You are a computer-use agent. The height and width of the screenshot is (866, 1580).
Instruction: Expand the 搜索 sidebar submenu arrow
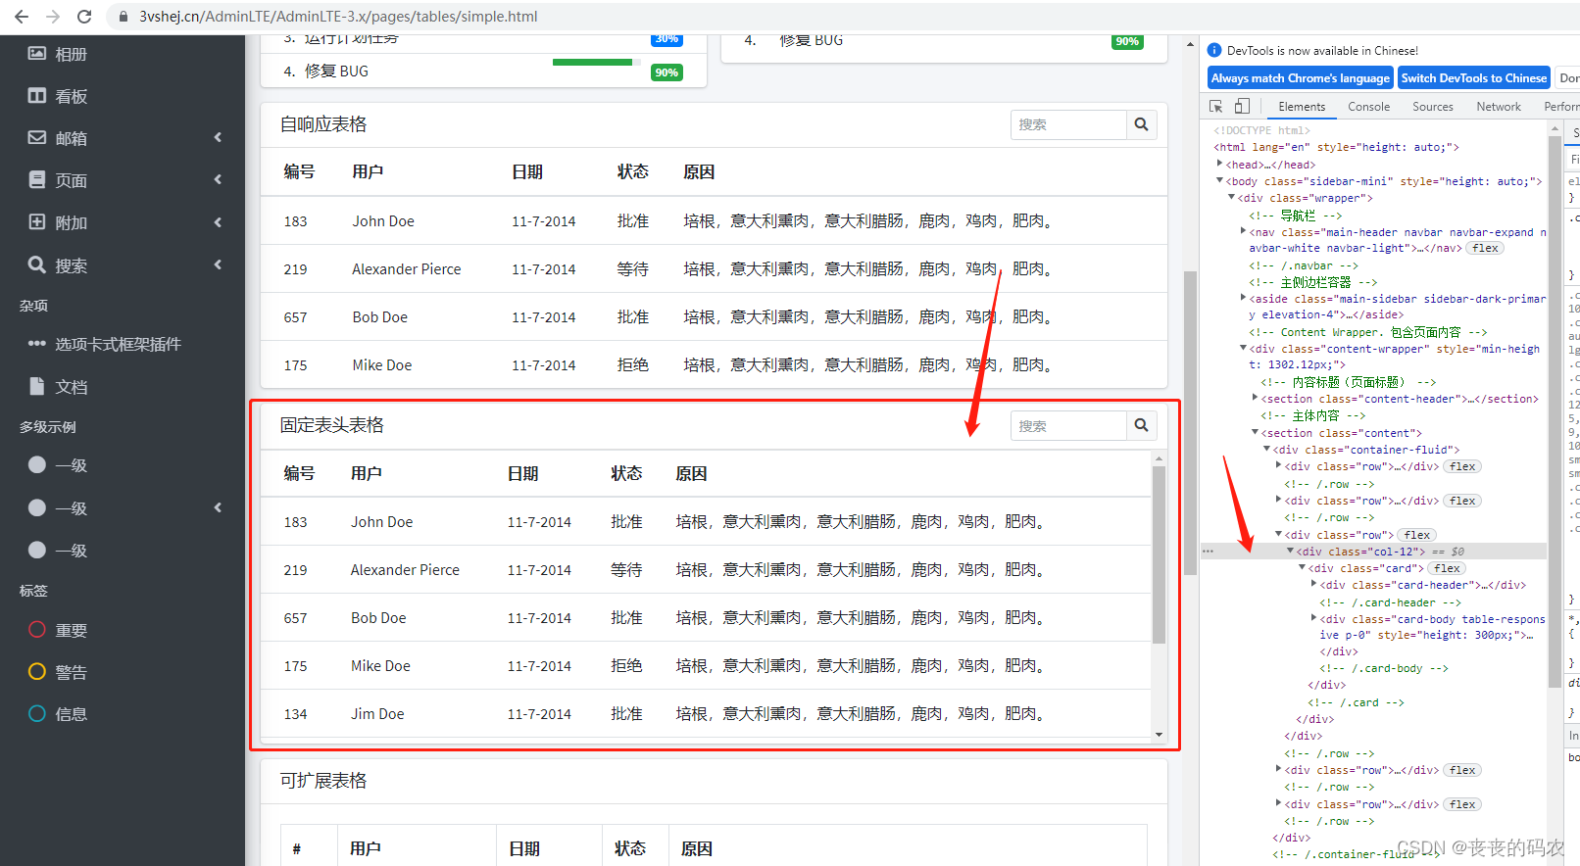point(218,265)
